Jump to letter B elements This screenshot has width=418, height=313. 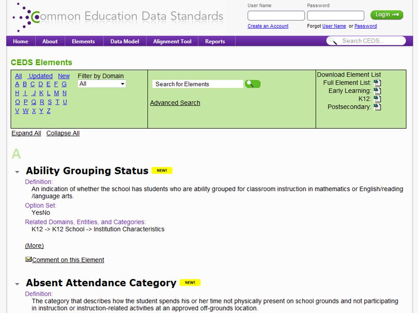click(x=25, y=84)
